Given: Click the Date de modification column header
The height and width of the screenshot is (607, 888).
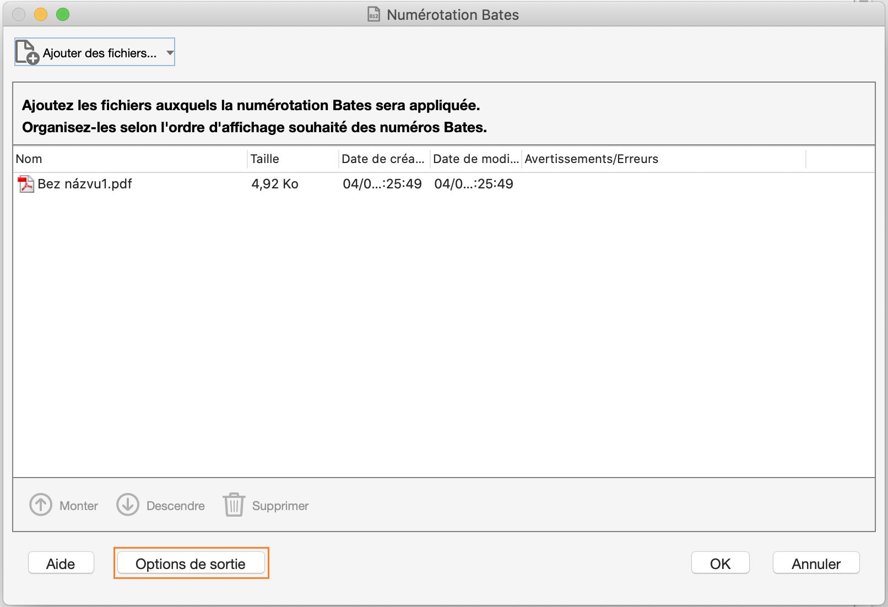Looking at the screenshot, I should click(475, 159).
